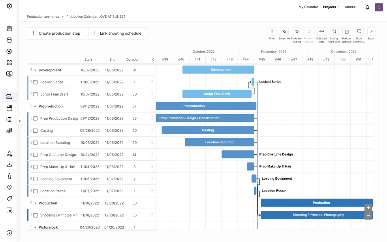Screen dimensions: 387x242
Task: Show comments icon
Action: pos(359,32)
